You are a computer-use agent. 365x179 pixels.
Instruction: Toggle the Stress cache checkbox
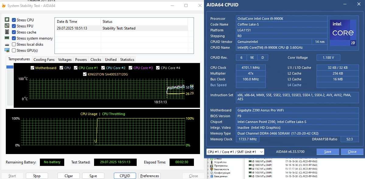(x=14, y=32)
